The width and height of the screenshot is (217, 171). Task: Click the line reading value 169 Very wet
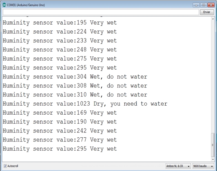(x=60, y=113)
